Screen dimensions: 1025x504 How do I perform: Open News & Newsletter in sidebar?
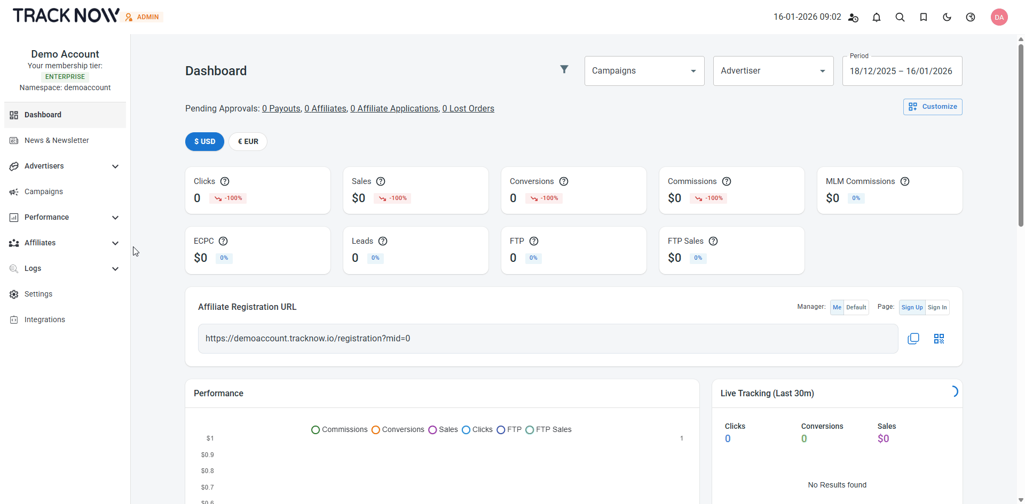[x=57, y=140]
